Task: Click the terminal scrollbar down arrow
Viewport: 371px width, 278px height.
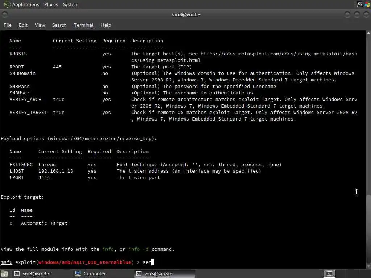Action: pos(368,266)
